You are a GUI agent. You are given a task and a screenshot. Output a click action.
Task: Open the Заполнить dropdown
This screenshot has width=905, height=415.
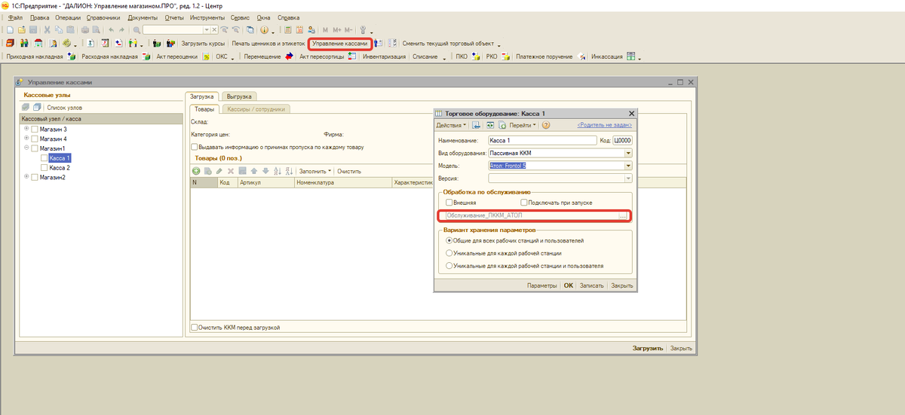(x=315, y=171)
